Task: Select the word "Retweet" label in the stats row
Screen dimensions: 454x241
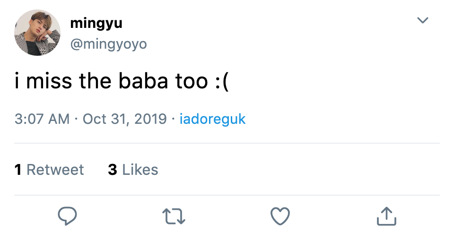Action: tap(55, 170)
